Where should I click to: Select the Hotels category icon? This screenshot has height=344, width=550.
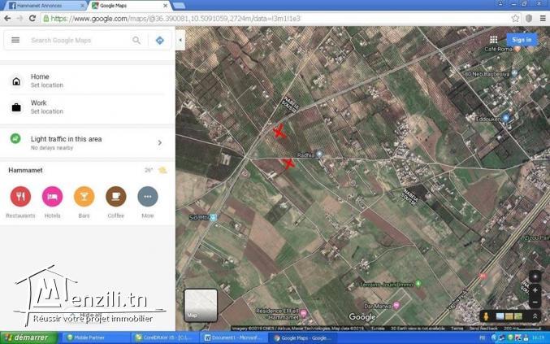(x=52, y=197)
